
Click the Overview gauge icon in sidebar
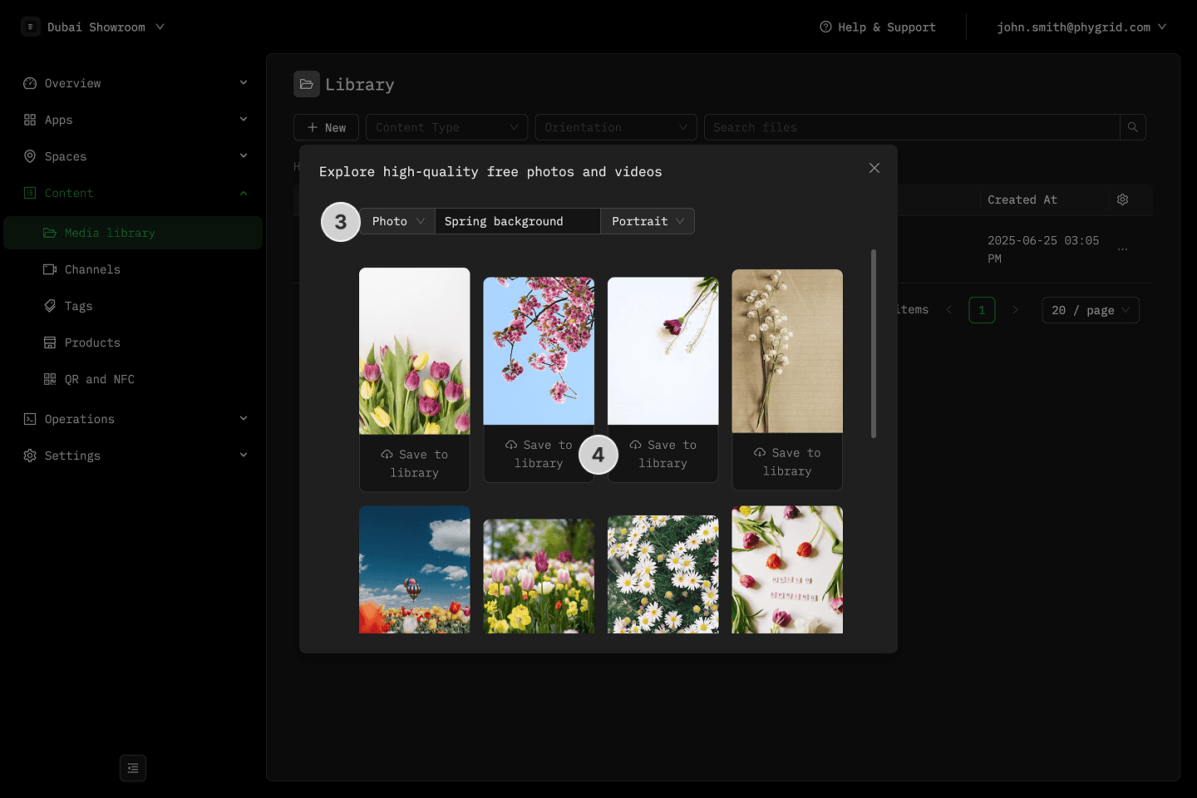click(x=30, y=83)
